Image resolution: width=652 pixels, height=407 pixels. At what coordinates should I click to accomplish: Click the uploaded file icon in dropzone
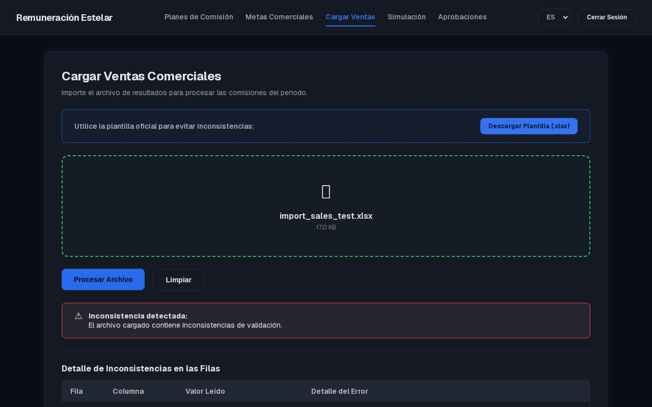[x=326, y=192]
